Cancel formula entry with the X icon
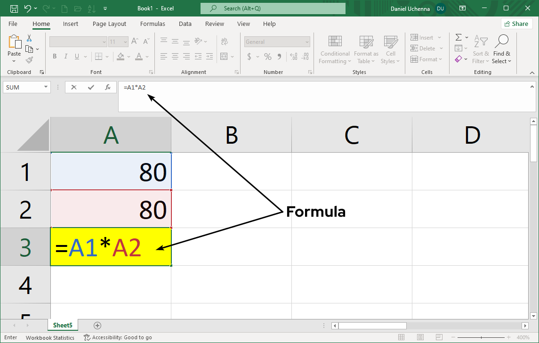Screen dimensions: 539x343 point(73,87)
